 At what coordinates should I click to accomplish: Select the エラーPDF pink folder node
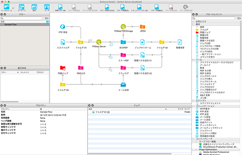[x=123, y=55]
